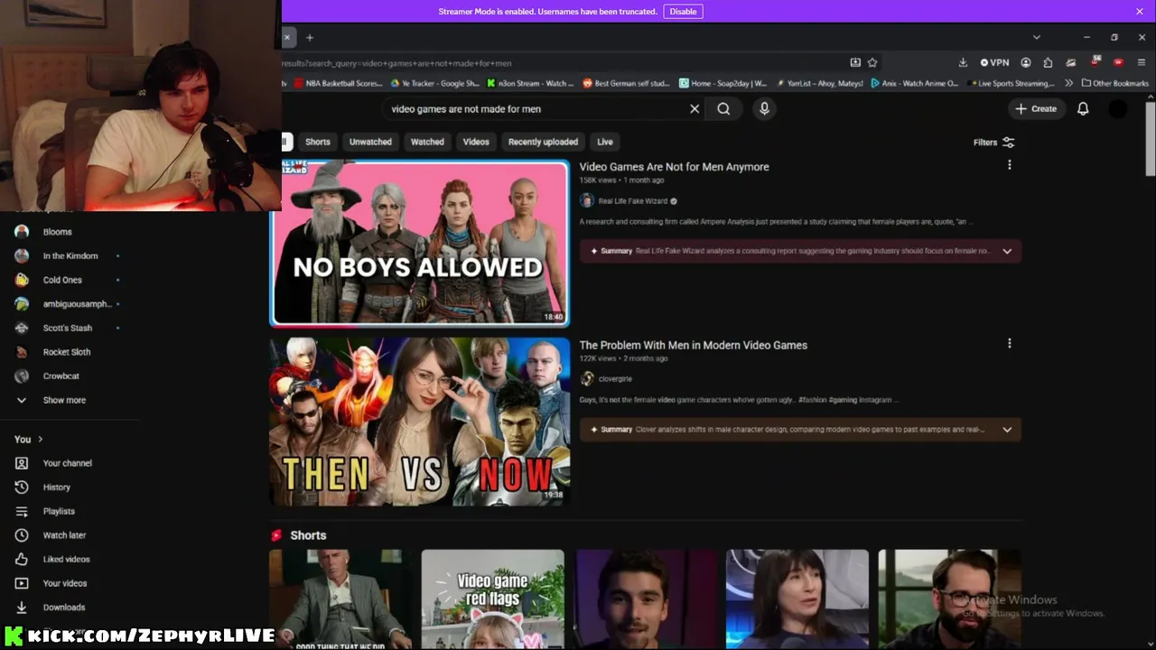Screen dimensions: 1156x650
Task: Open 'The Problem With Men in Modern Video Games' title
Action: pos(693,345)
